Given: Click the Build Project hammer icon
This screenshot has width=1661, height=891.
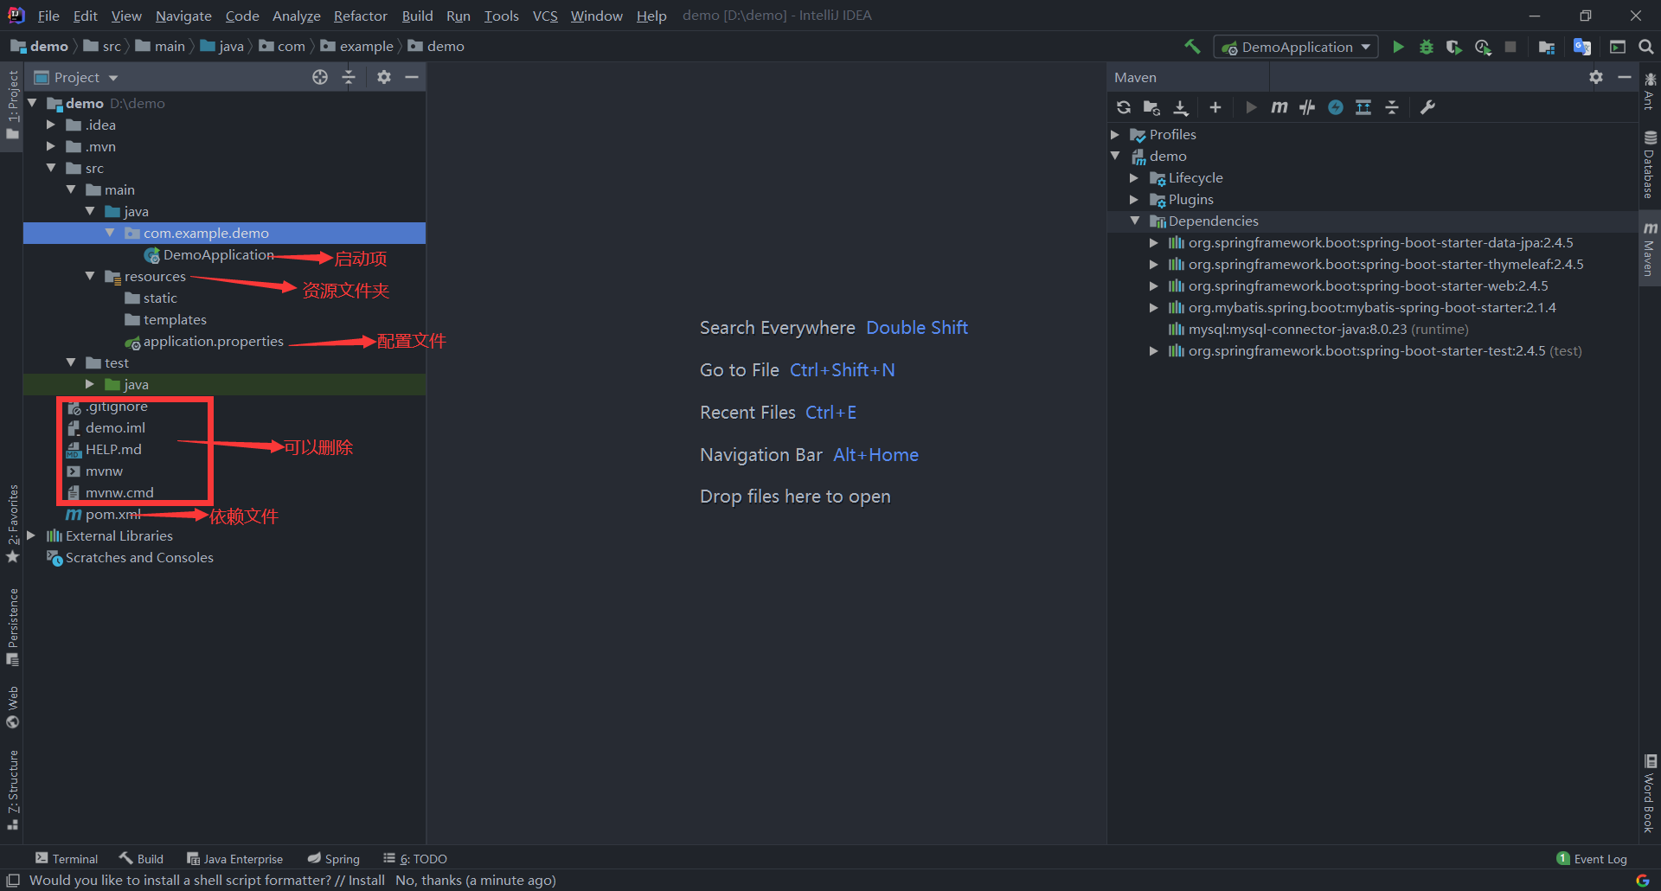Looking at the screenshot, I should point(1192,47).
